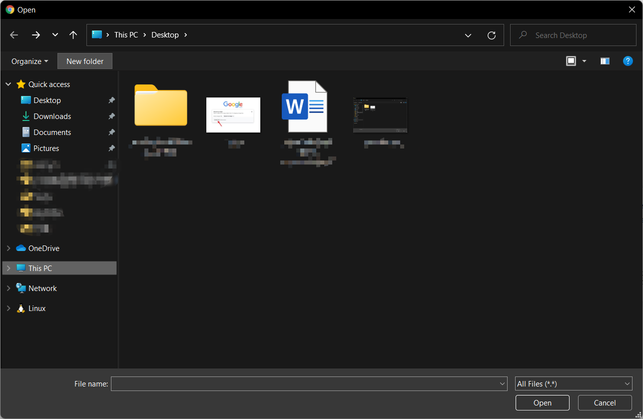
Task: Refresh the Desktop folder view
Action: pyautogui.click(x=491, y=35)
